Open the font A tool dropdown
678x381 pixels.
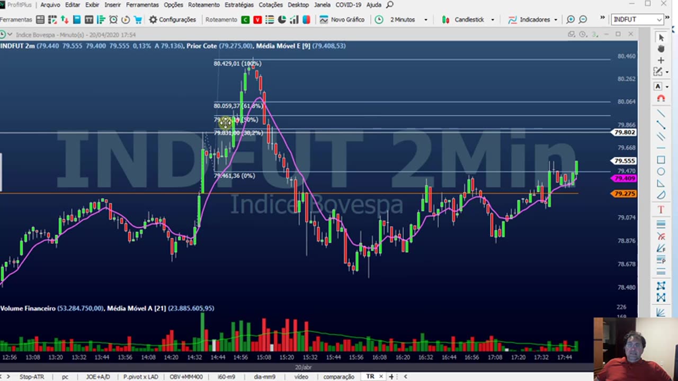click(x=667, y=87)
